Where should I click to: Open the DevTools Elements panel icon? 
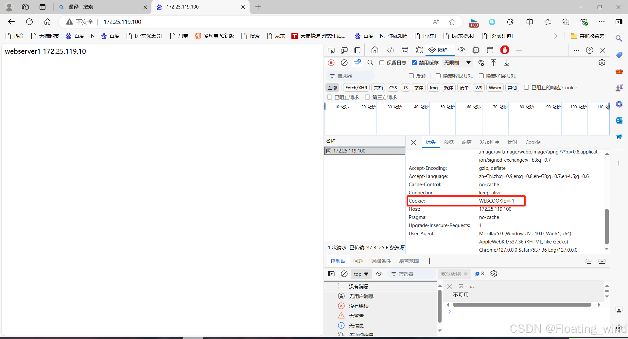[x=391, y=50]
